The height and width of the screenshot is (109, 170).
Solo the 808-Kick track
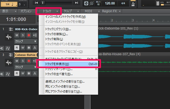pos(23,35)
